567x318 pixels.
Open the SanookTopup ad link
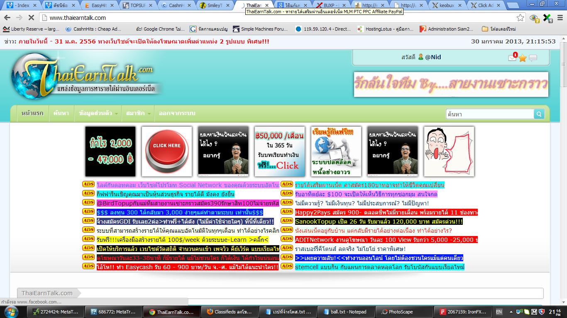pos(379,222)
